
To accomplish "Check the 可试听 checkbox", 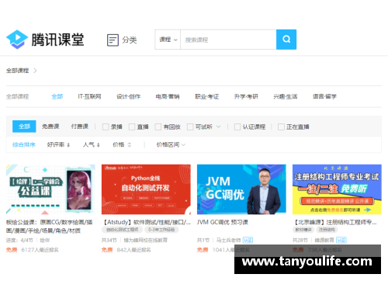I will tap(190, 127).
